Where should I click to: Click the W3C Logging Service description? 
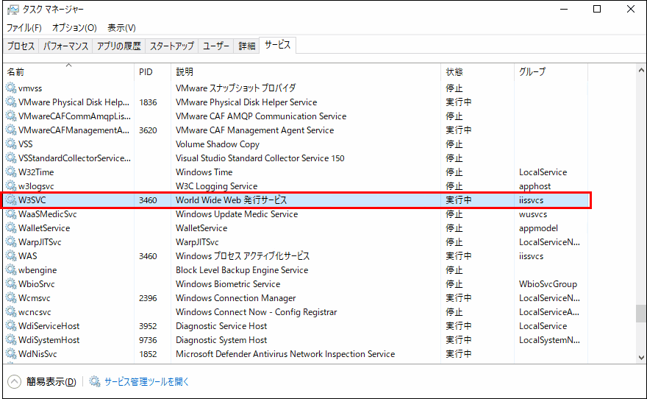(x=216, y=186)
